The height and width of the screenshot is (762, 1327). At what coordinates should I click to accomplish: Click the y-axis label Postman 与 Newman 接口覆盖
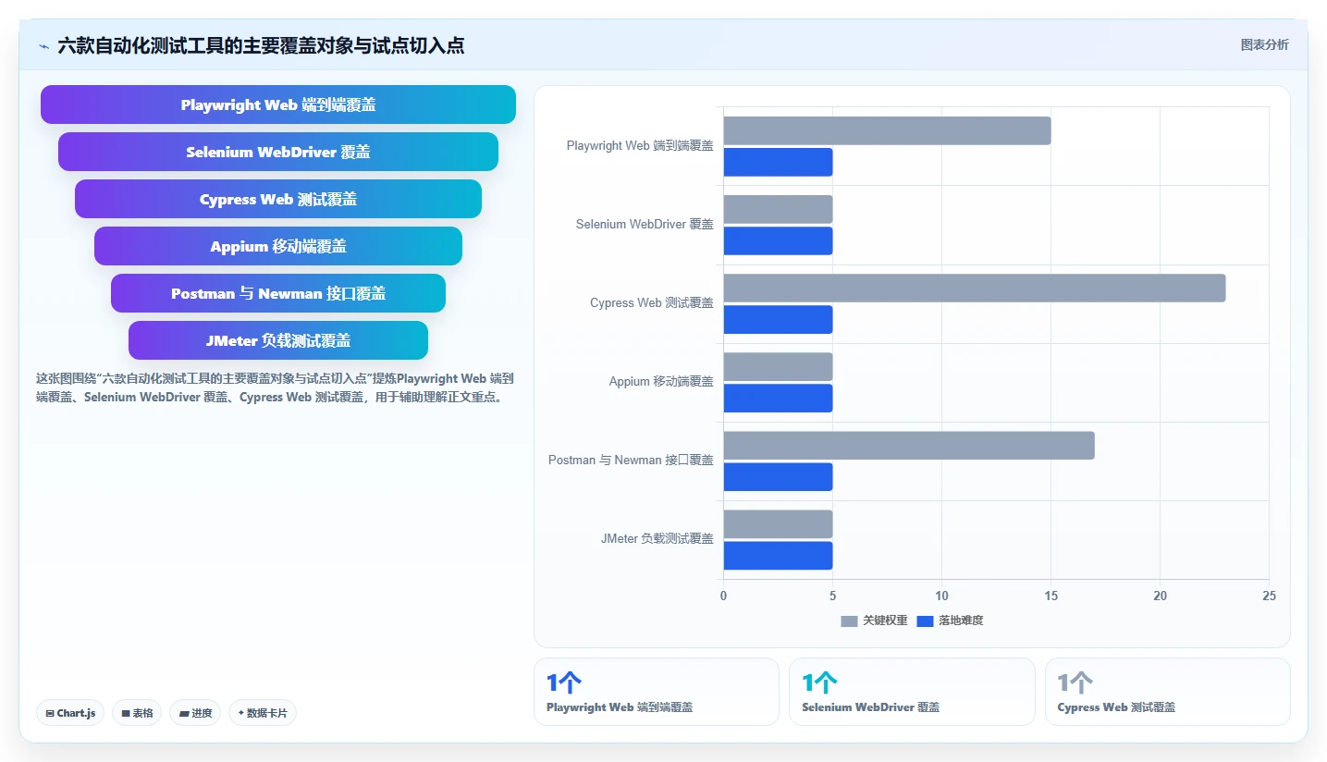click(631, 461)
